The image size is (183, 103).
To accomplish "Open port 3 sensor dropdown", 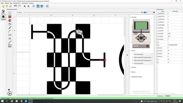I will tap(143, 60).
